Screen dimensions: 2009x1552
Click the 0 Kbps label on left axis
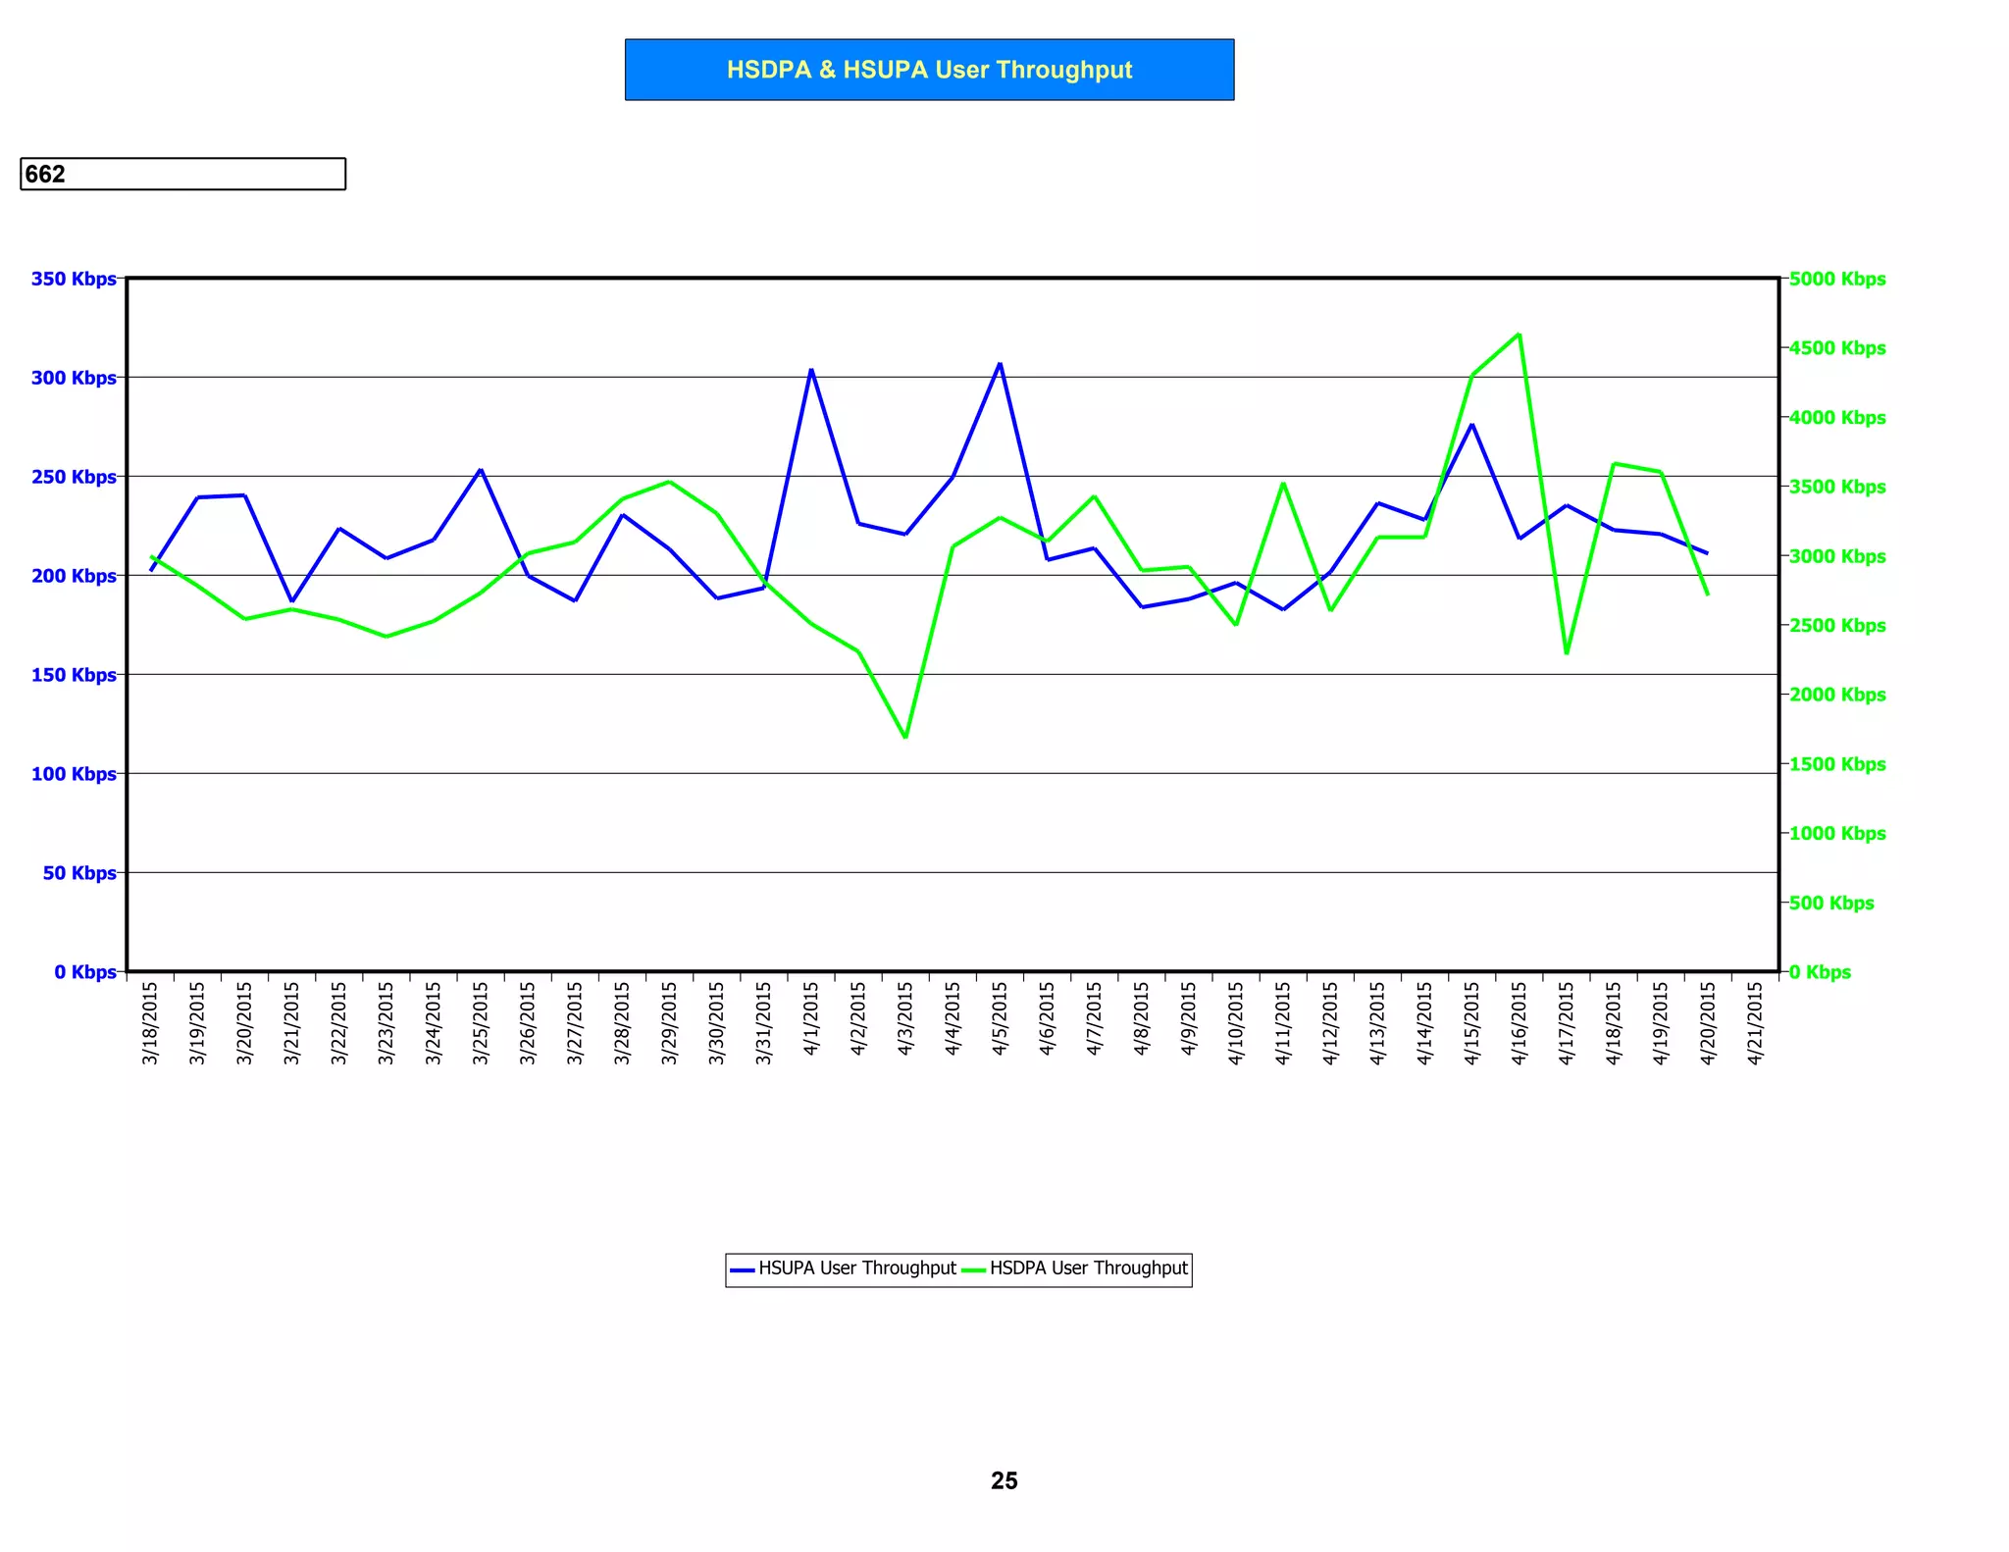85,972
